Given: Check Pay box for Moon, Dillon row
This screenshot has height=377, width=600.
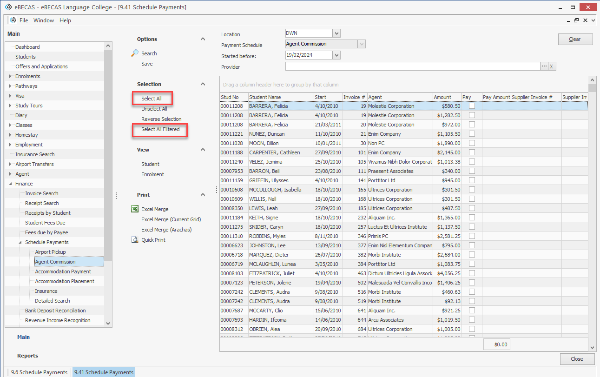Looking at the screenshot, I should pyautogui.click(x=472, y=143).
